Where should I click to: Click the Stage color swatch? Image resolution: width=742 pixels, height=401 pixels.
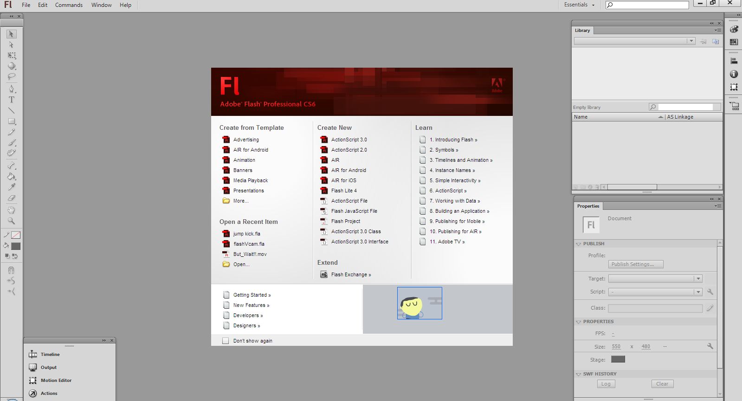point(618,359)
